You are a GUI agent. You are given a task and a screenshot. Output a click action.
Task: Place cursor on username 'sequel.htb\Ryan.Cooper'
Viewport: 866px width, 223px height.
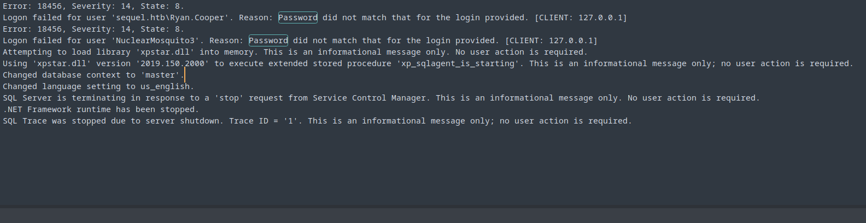click(x=169, y=17)
